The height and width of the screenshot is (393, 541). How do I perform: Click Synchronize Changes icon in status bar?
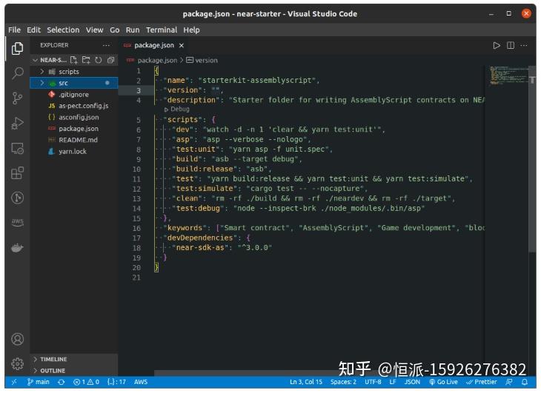click(62, 382)
